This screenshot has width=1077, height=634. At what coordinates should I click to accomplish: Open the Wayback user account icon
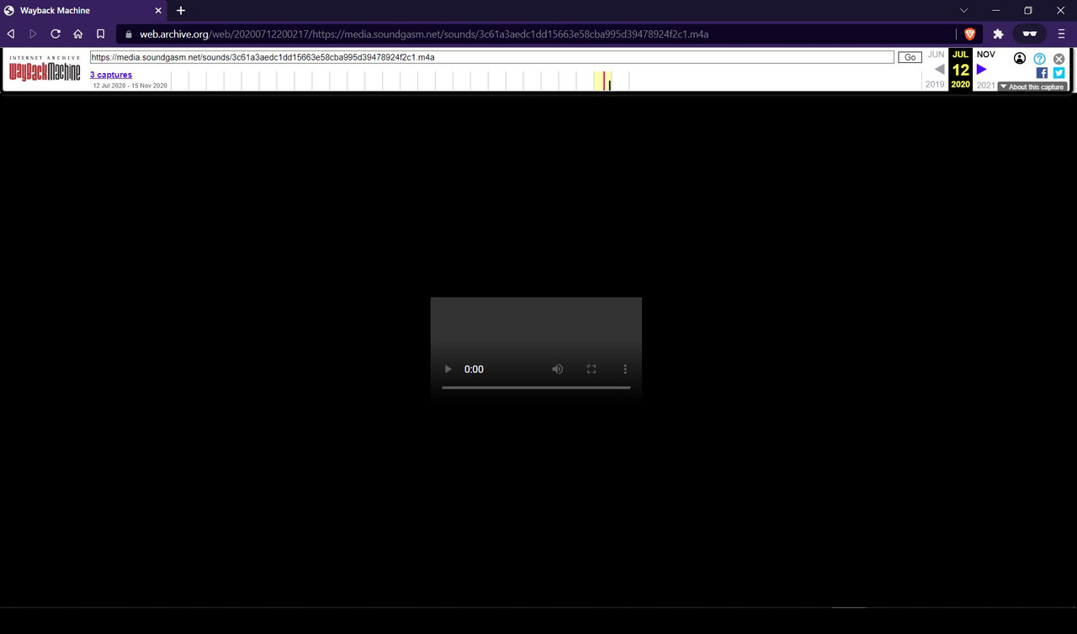(x=1020, y=59)
